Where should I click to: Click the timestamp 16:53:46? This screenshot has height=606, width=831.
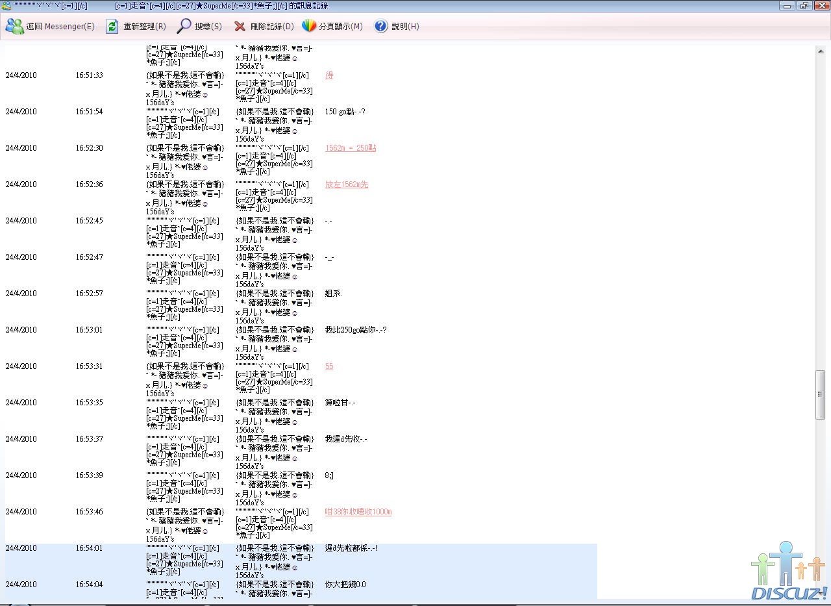pyautogui.click(x=89, y=512)
